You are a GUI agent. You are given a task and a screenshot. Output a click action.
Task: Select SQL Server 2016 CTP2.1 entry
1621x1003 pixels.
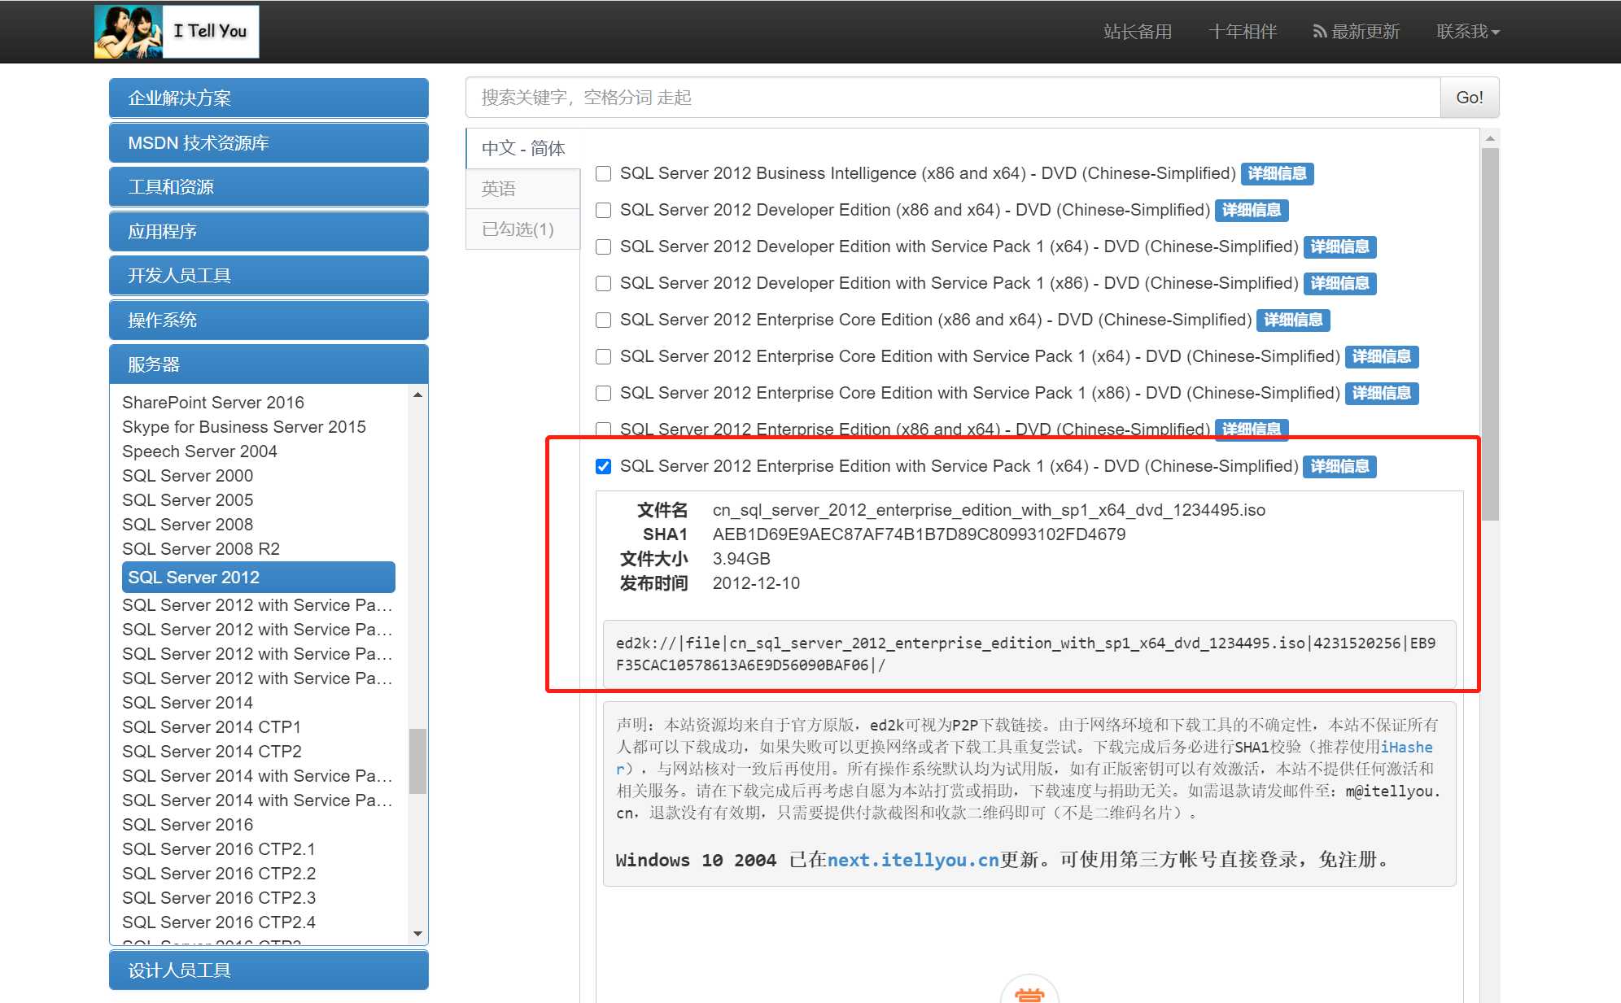[219, 849]
